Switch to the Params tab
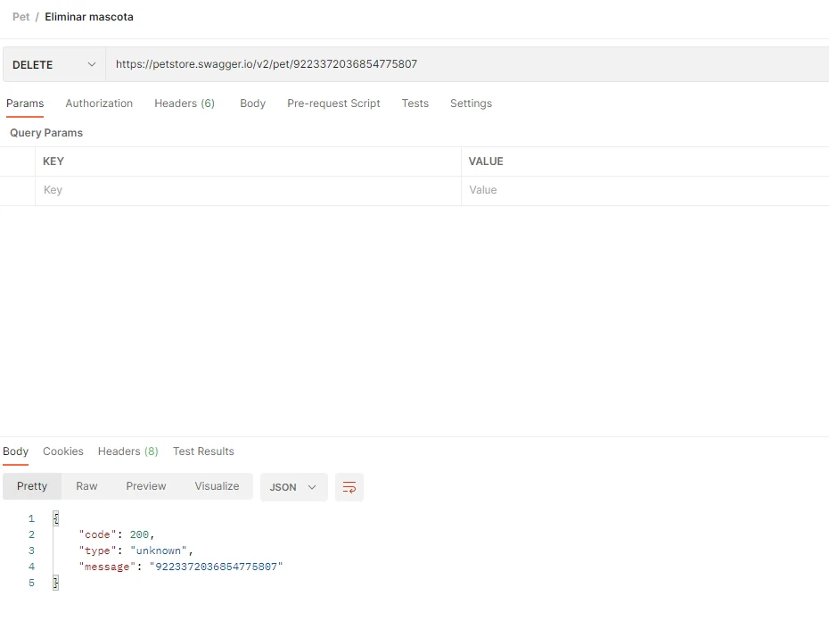Image resolution: width=829 pixels, height=621 pixels. tap(25, 103)
